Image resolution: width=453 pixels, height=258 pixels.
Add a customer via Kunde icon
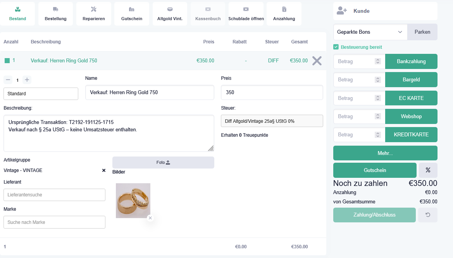point(341,11)
